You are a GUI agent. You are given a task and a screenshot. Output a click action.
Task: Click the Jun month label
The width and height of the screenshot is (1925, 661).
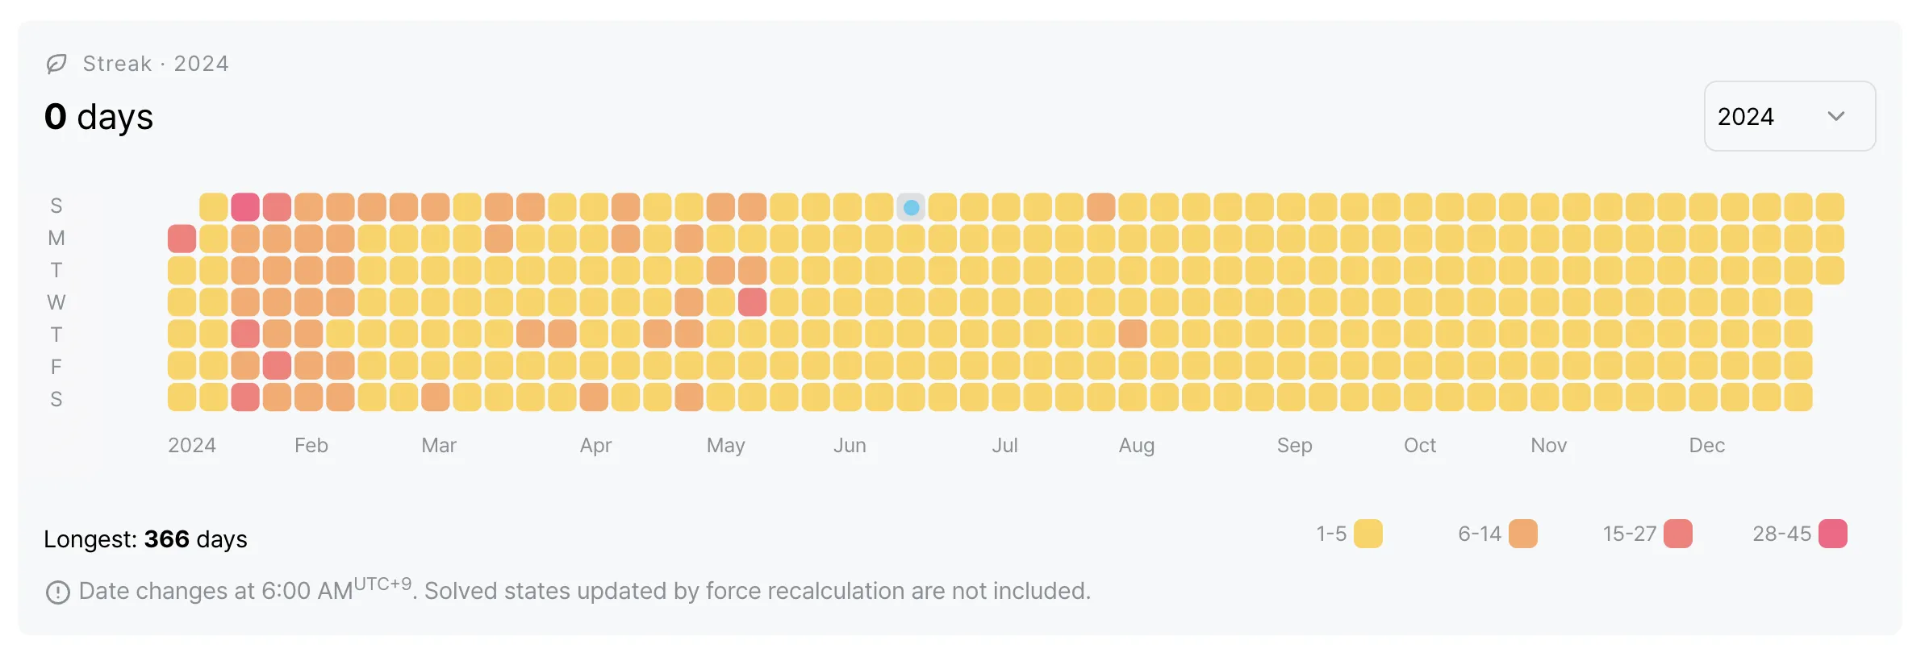point(850,446)
